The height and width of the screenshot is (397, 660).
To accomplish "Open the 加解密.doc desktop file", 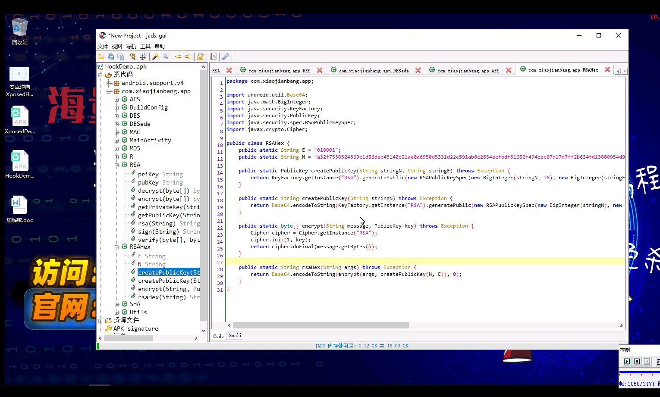I will click(19, 209).
